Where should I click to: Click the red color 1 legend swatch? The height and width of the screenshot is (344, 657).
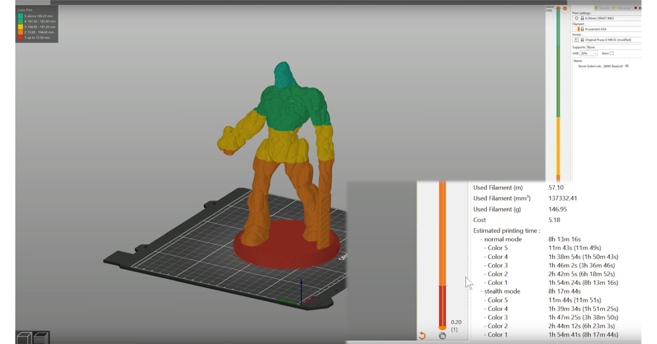coord(20,37)
